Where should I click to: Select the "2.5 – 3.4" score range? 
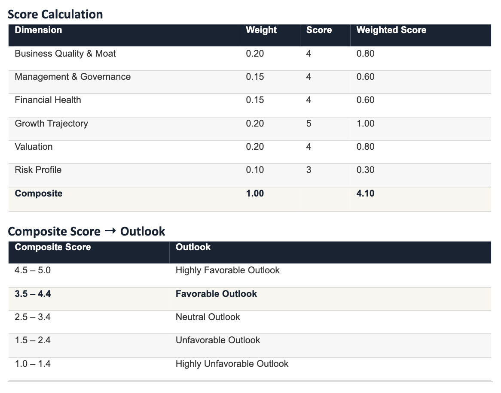point(33,317)
